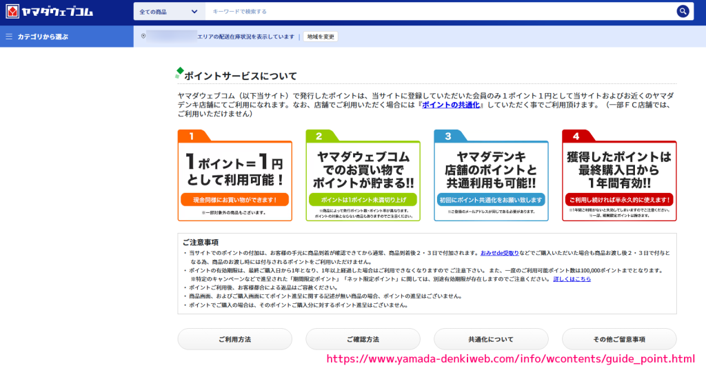This screenshot has width=706, height=366.
Task: Click the Yamada Webcom logo
Action: coord(50,12)
